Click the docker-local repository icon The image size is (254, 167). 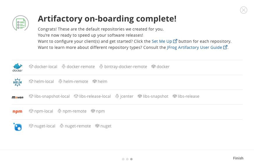tap(31, 67)
